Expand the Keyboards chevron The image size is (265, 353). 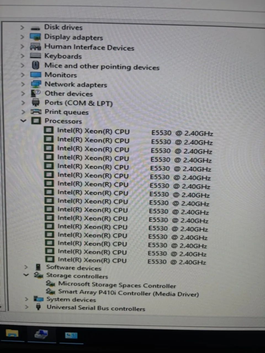tap(23, 56)
